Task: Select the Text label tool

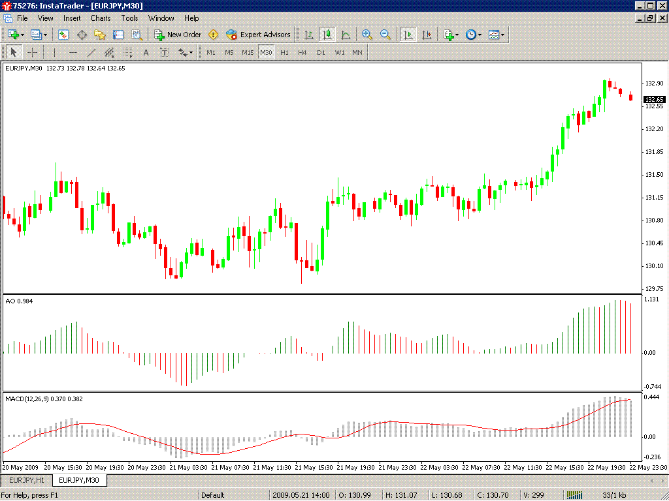Action: (164, 52)
